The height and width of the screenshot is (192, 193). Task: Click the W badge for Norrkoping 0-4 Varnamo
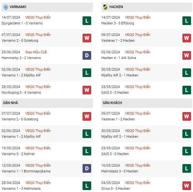(87, 90)
